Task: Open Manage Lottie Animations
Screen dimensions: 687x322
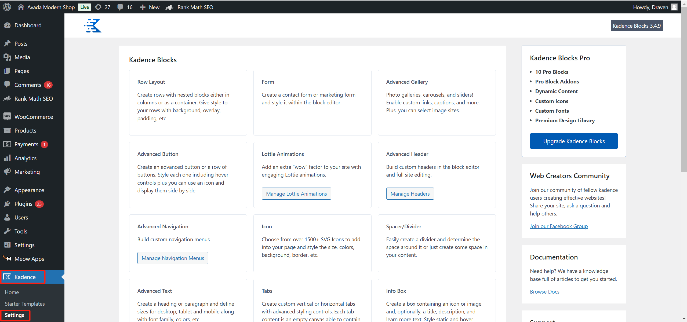Action: (296, 193)
